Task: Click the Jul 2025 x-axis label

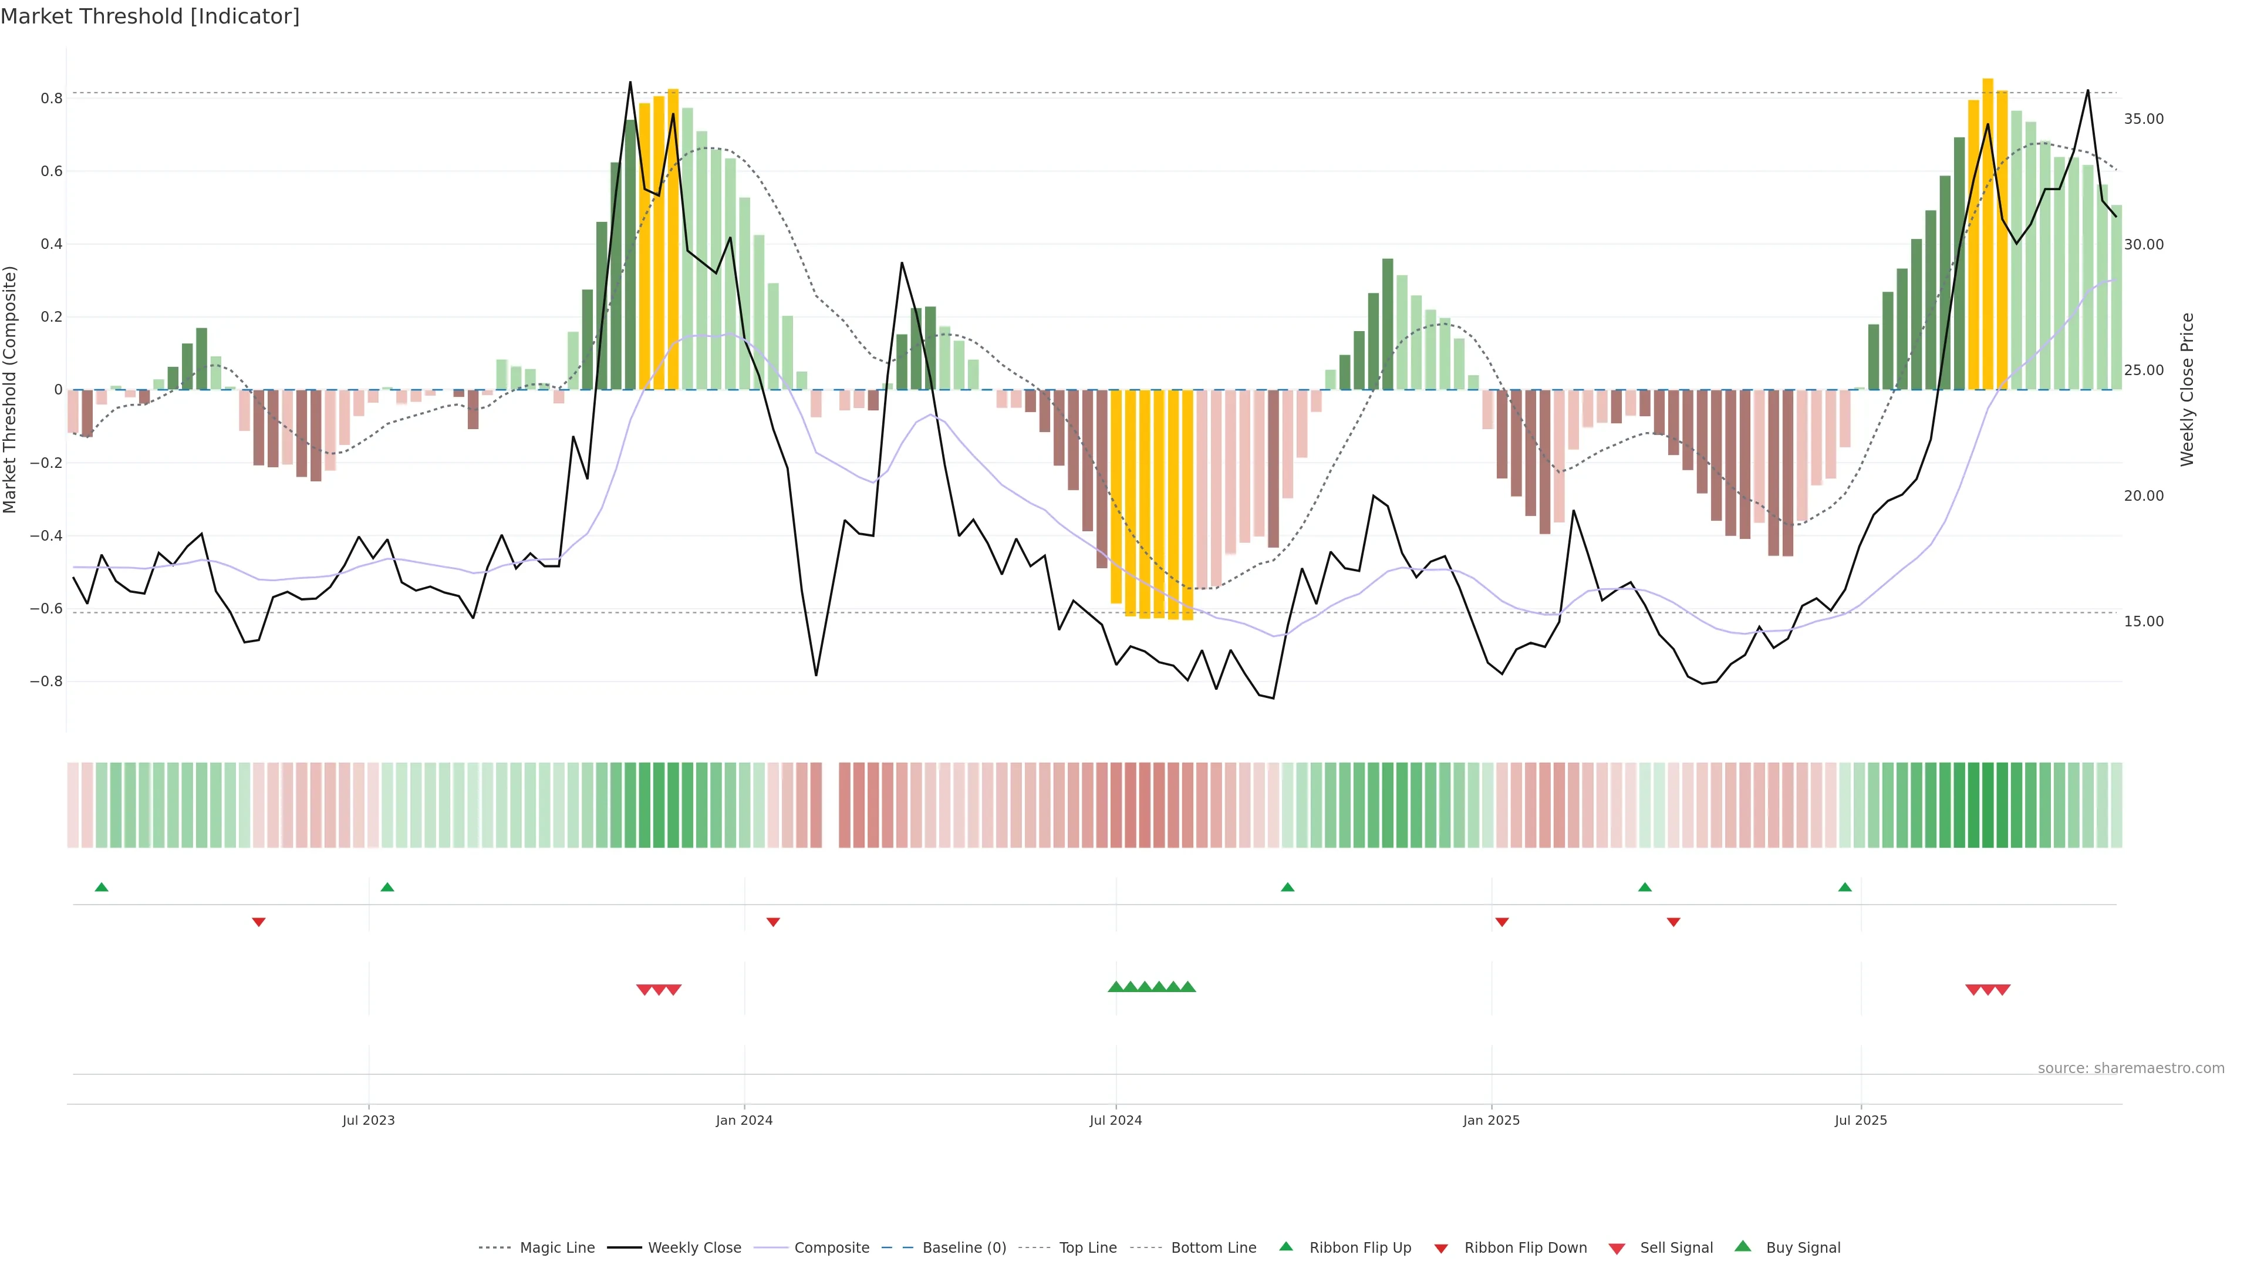Action: (x=1860, y=1120)
